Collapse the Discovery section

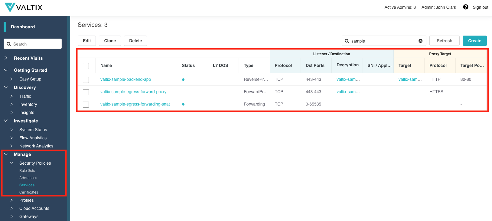[x=6, y=87]
